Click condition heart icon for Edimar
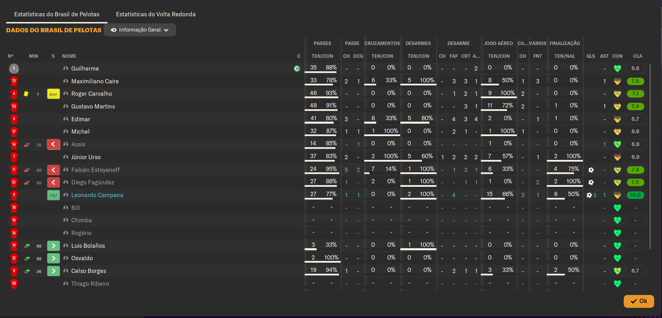The width and height of the screenshot is (662, 318). pos(617,119)
